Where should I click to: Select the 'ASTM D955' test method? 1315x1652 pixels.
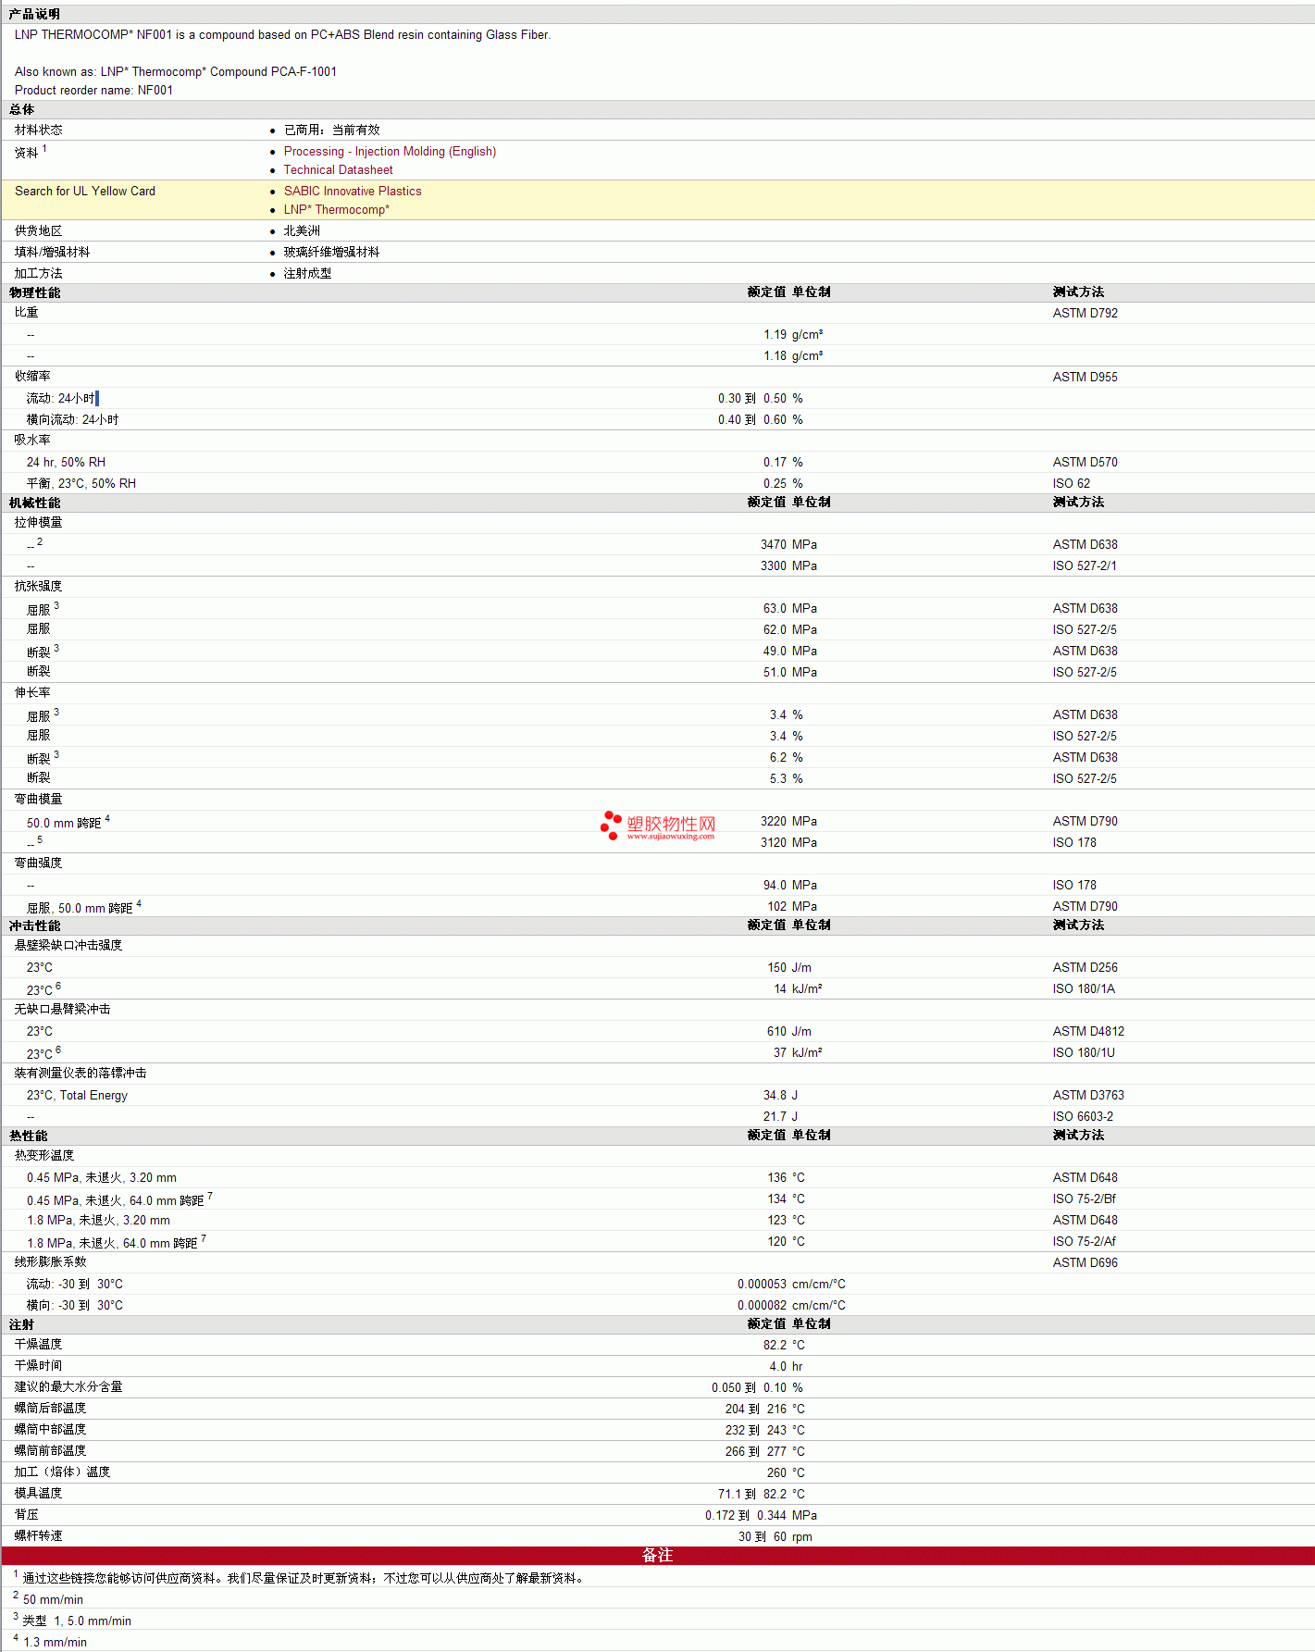coord(1085,378)
